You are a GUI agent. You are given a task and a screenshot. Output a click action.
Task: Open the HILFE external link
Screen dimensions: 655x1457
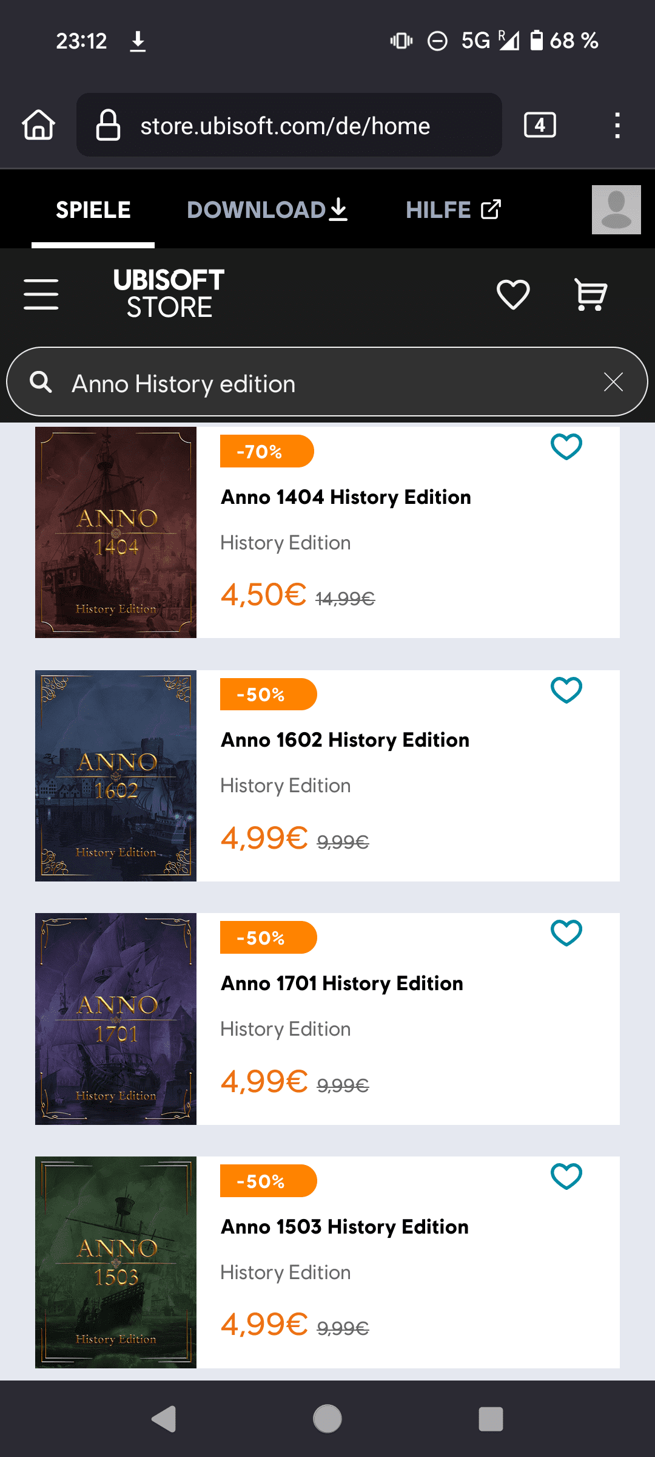click(x=453, y=210)
